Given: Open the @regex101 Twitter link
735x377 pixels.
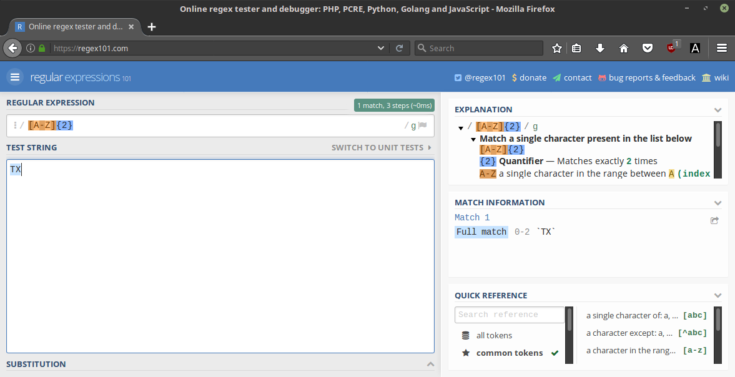Looking at the screenshot, I should (x=480, y=78).
